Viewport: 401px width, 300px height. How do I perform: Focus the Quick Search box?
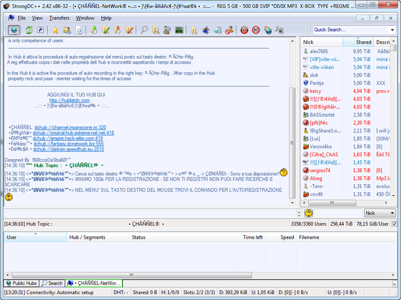(x=351, y=30)
